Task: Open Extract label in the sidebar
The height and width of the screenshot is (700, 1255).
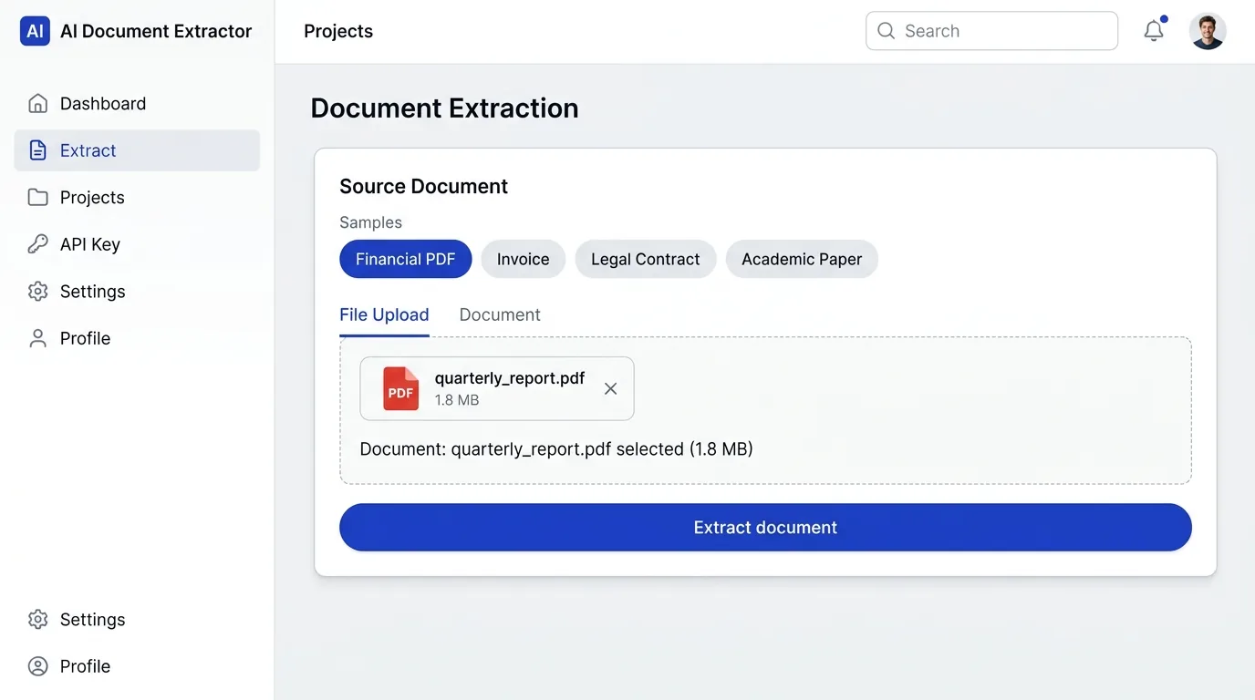Action: (88, 150)
